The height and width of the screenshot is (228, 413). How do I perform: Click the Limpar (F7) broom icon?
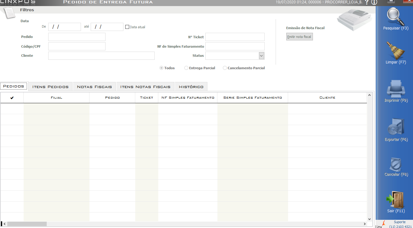396,50
